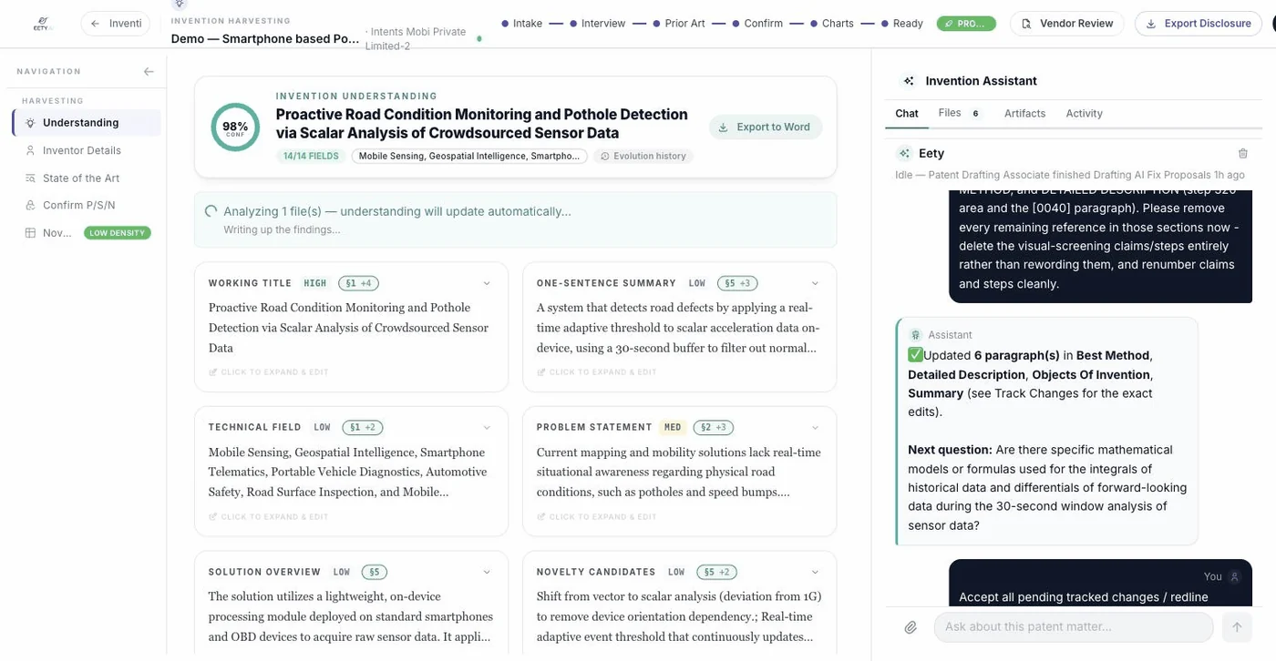
Task: Click the Export Disclosure download button
Action: [x=1198, y=24]
